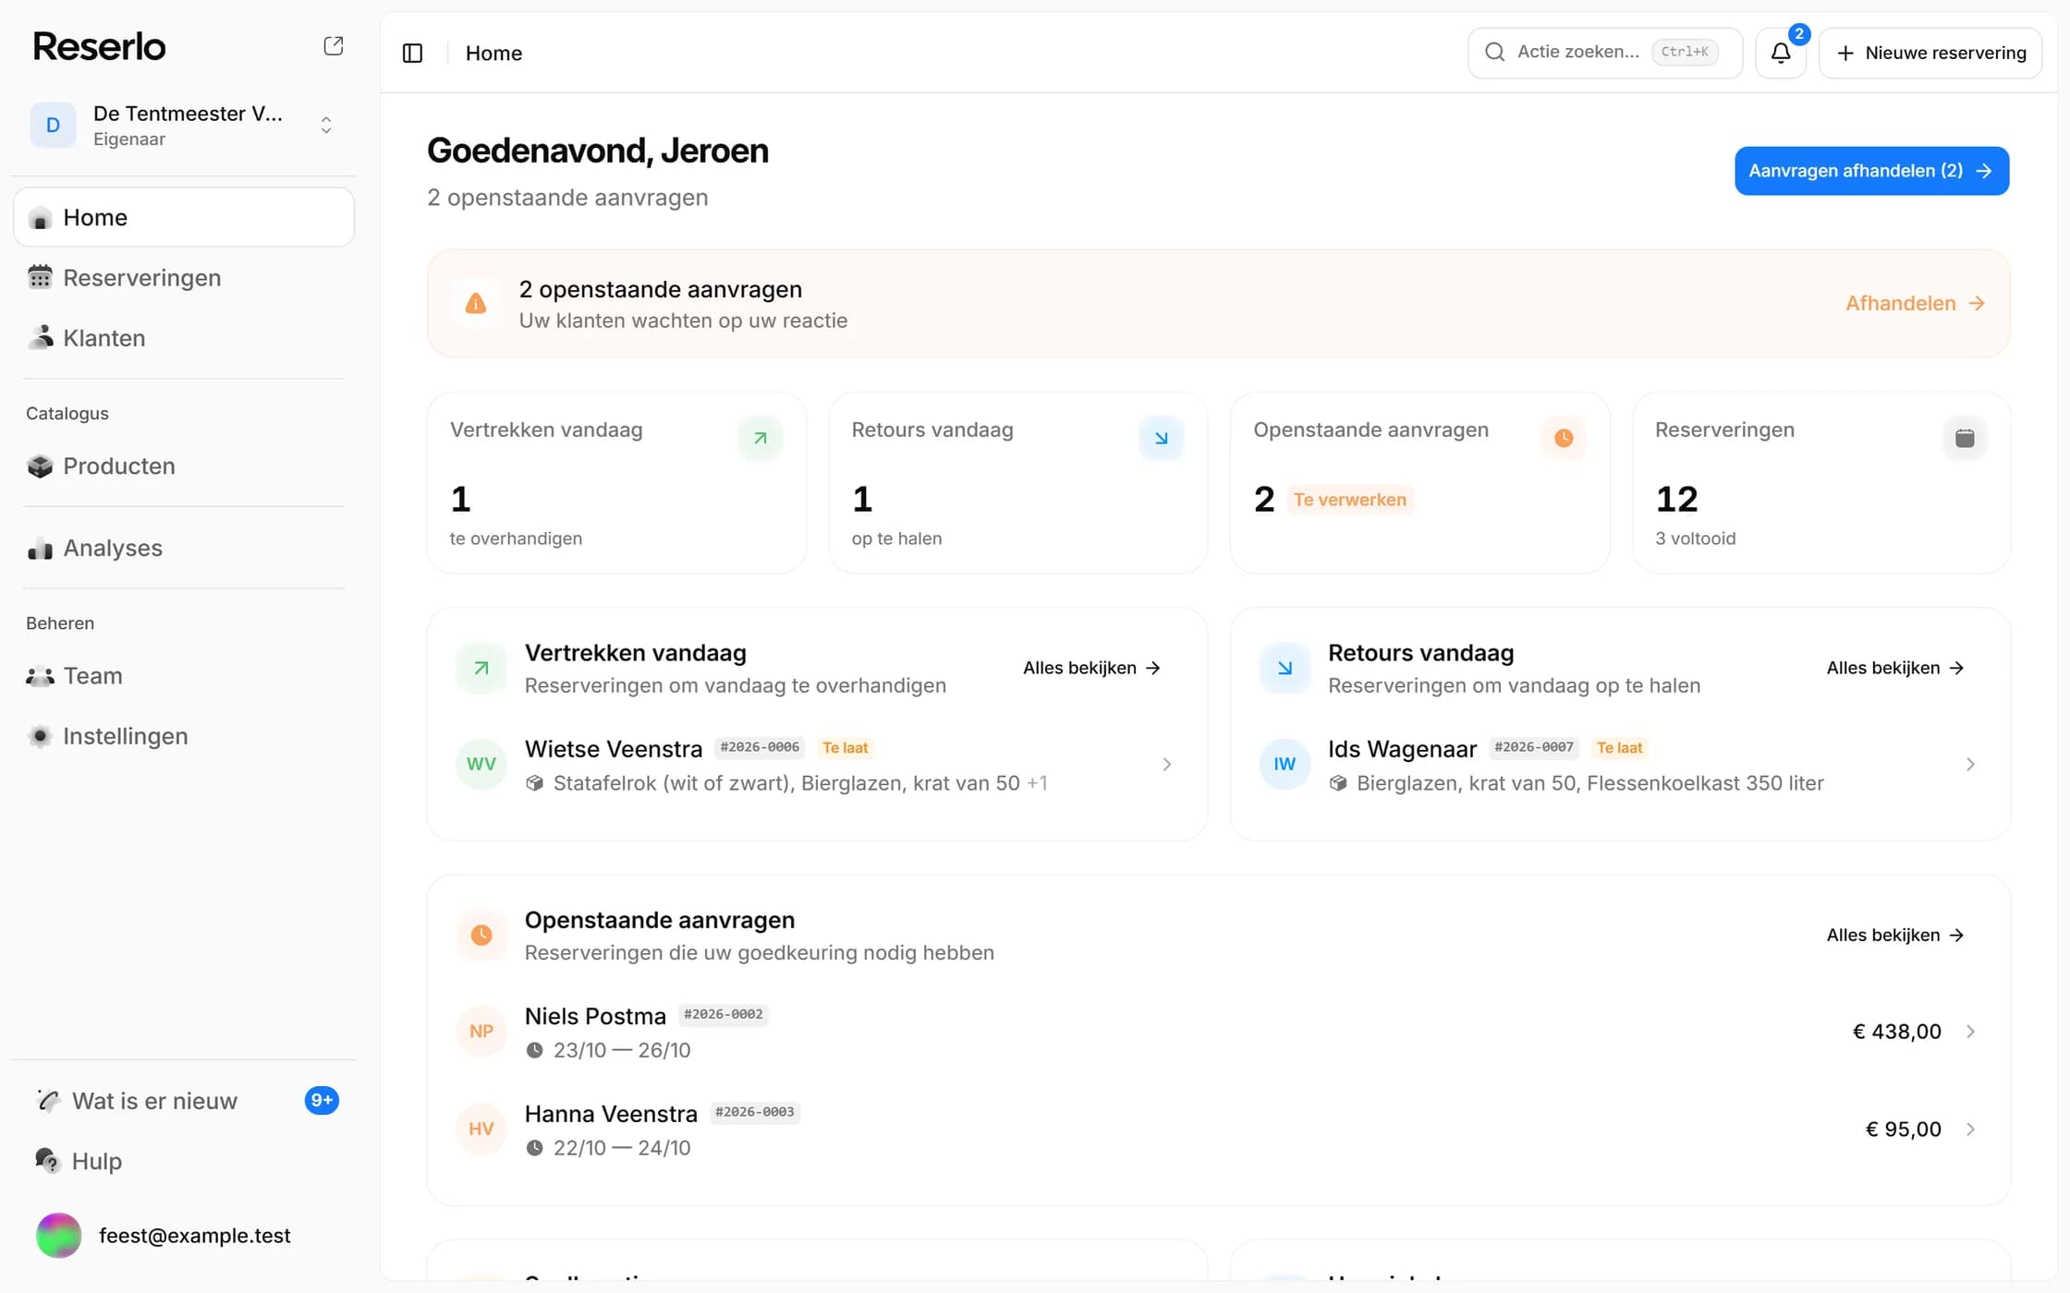The image size is (2070, 1293).
Task: Click the calendar icon in Reserveringen stat card
Action: coord(1965,438)
